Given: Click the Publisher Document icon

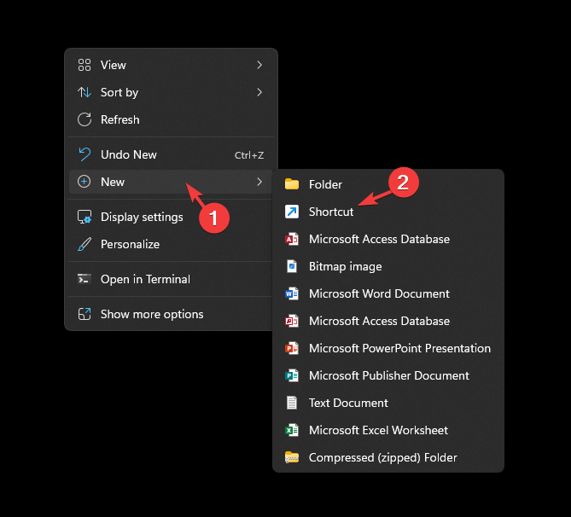Looking at the screenshot, I should (292, 375).
